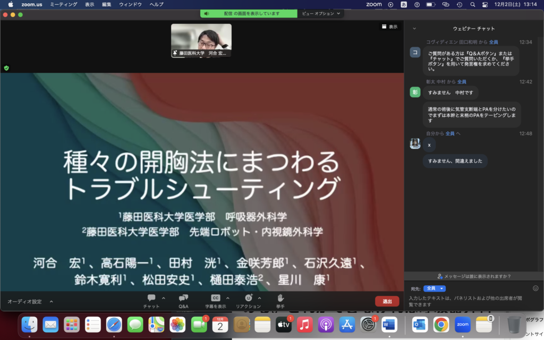544x340 pixels.
Task: Collapse the ウェビナー チャット panel chevron
Action: [x=414, y=28]
